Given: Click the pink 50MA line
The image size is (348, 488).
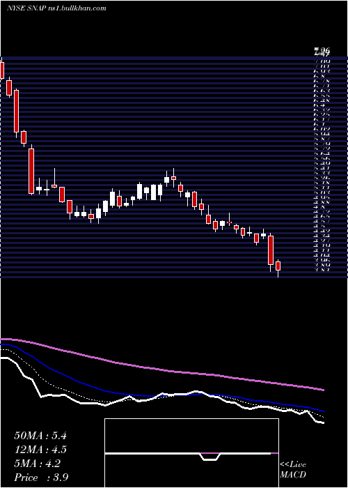Looking at the screenshot, I should 161,369.
